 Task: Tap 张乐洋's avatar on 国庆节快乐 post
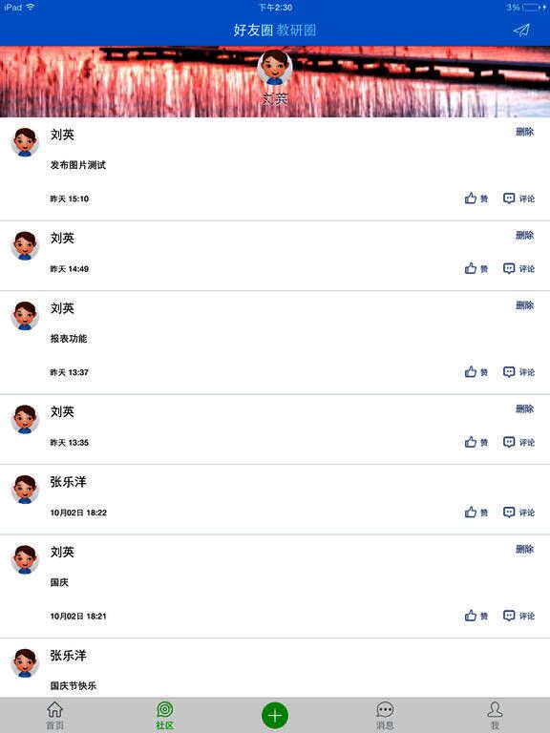25,662
